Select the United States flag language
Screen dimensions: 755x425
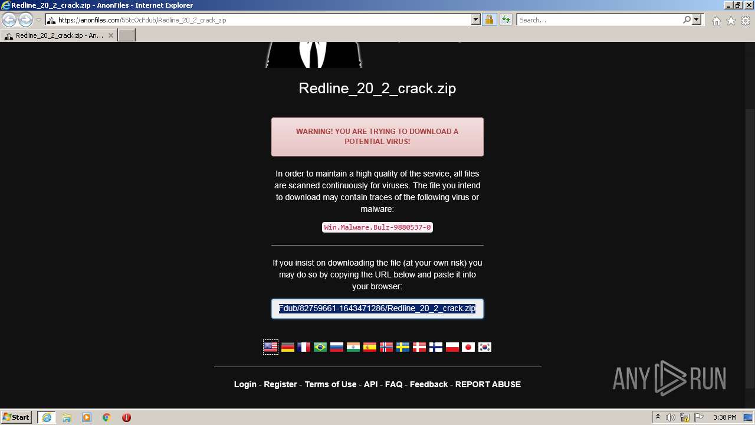(271, 347)
